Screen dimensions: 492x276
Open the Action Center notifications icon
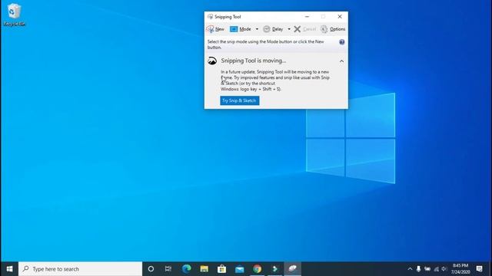click(479, 269)
